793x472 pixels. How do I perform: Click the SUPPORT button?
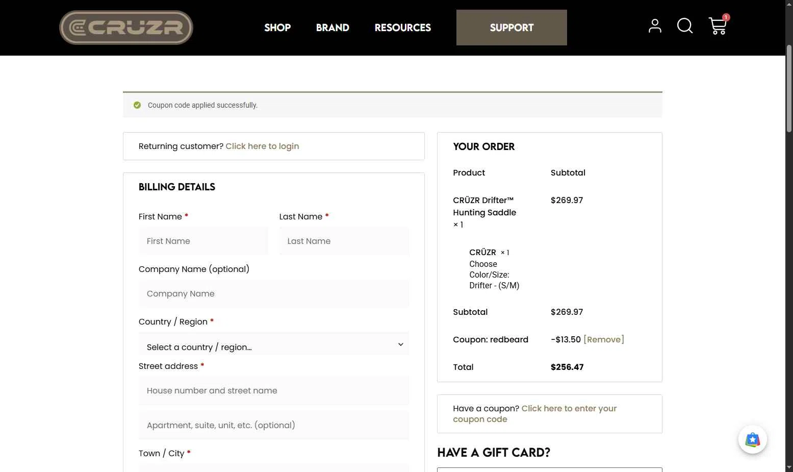[511, 28]
